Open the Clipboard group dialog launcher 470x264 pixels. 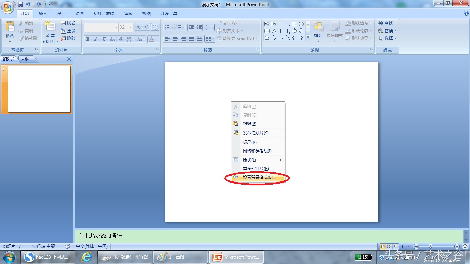37,50
